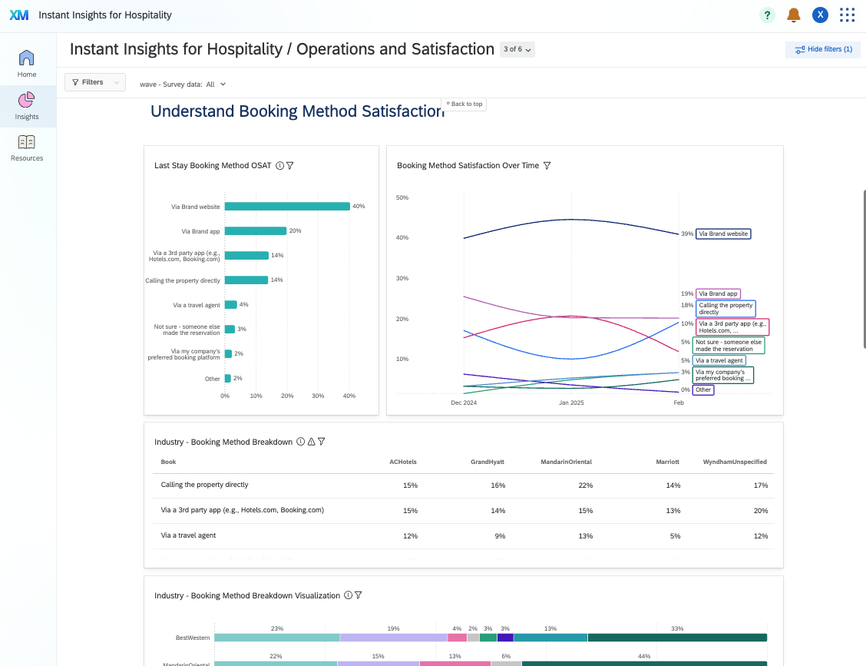Viewport: 866px width, 666px height.
Task: Click filter icon beside Last Stay Booking Method OSAT
Action: click(x=290, y=166)
